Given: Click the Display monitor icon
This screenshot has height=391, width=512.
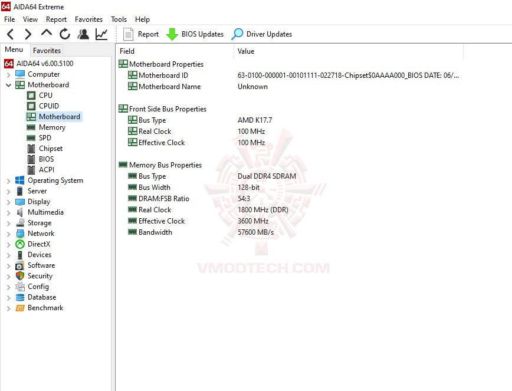Looking at the screenshot, I should coord(20,202).
